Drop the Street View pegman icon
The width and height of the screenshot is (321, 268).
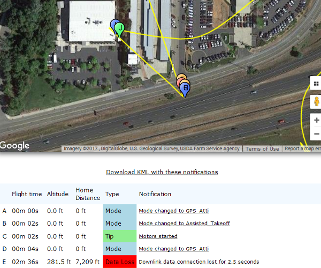(x=317, y=101)
